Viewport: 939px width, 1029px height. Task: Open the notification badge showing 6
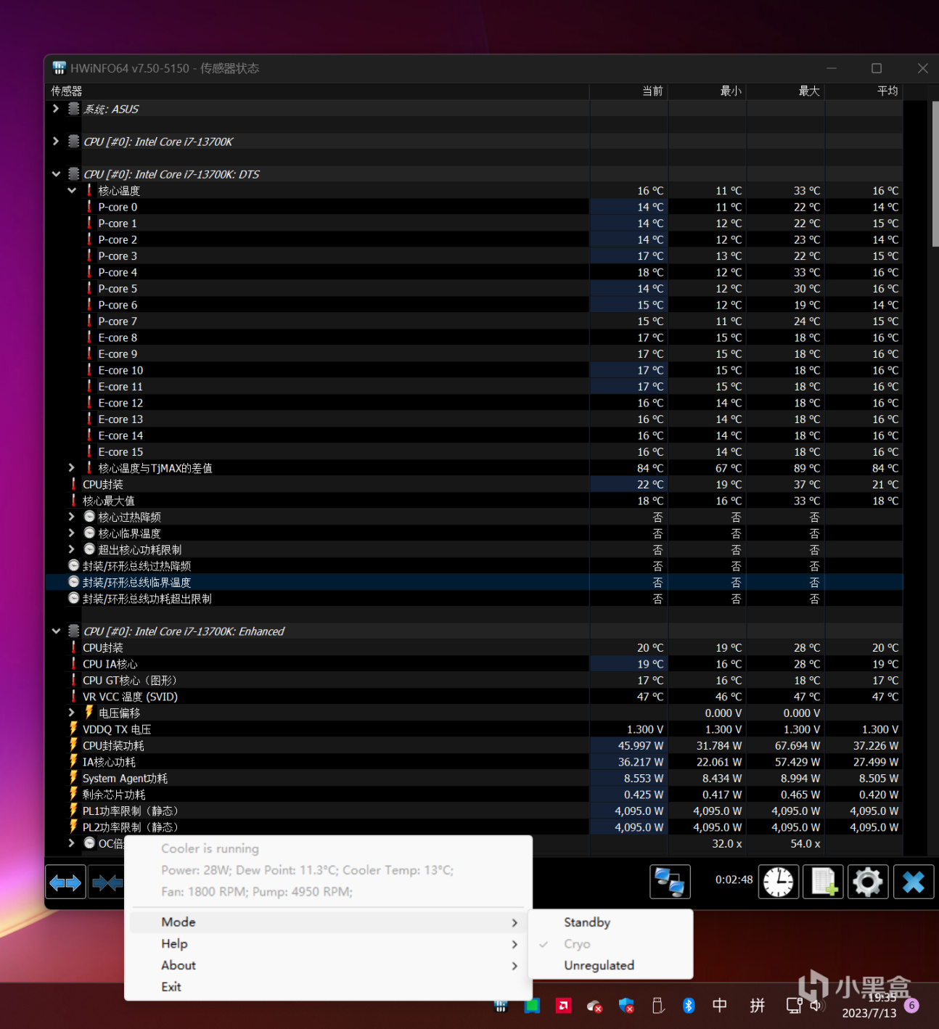tap(911, 1006)
